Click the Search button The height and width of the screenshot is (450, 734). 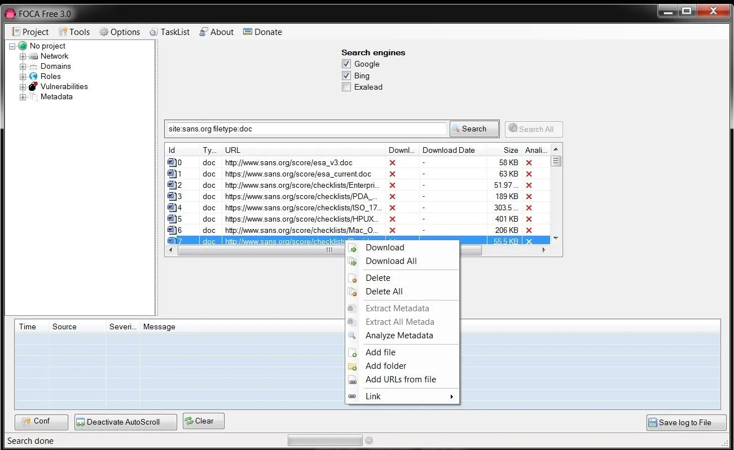[x=474, y=129]
